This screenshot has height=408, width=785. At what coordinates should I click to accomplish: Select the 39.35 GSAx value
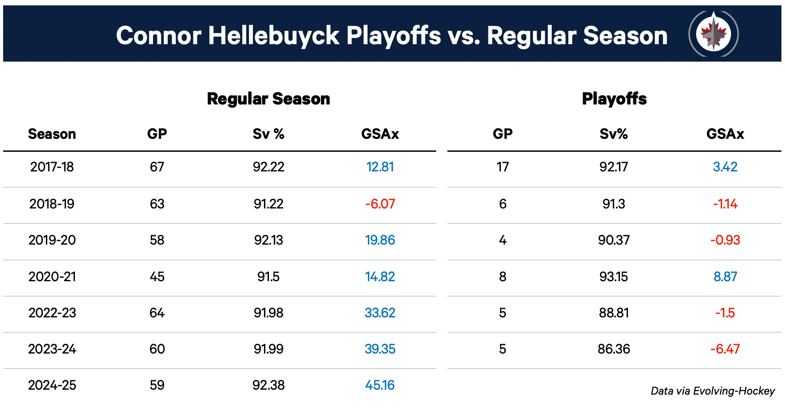(380, 349)
